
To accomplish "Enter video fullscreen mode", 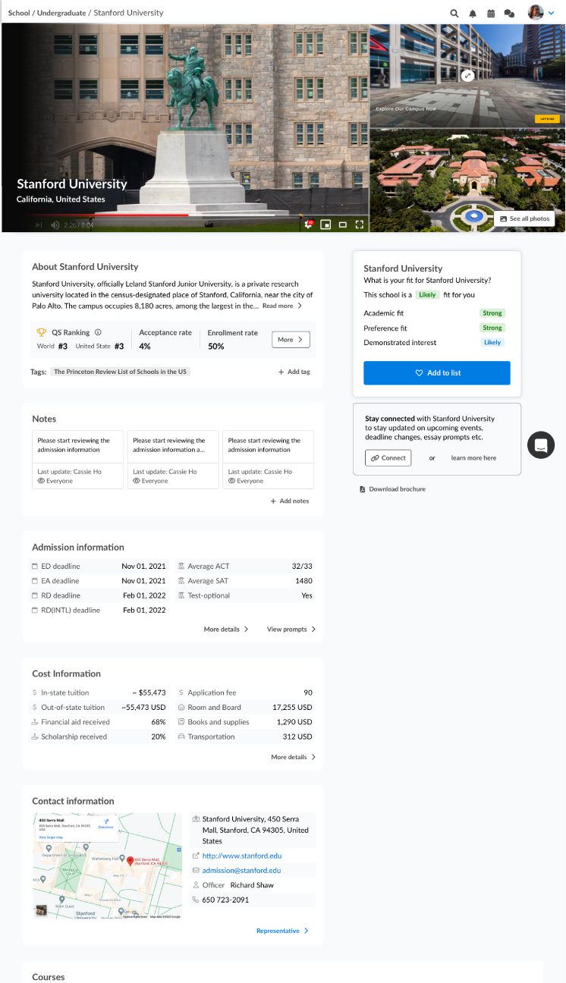I will click(360, 225).
